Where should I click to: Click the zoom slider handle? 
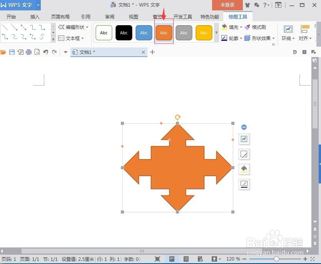click(276, 259)
